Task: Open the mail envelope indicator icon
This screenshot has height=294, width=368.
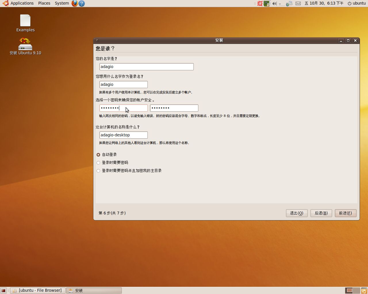Action: point(298,3)
